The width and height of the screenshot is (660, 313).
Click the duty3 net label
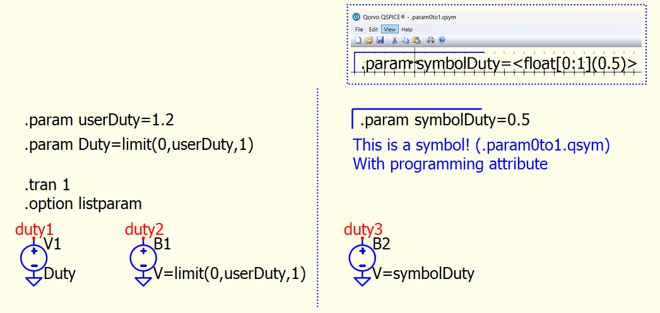tap(363, 229)
